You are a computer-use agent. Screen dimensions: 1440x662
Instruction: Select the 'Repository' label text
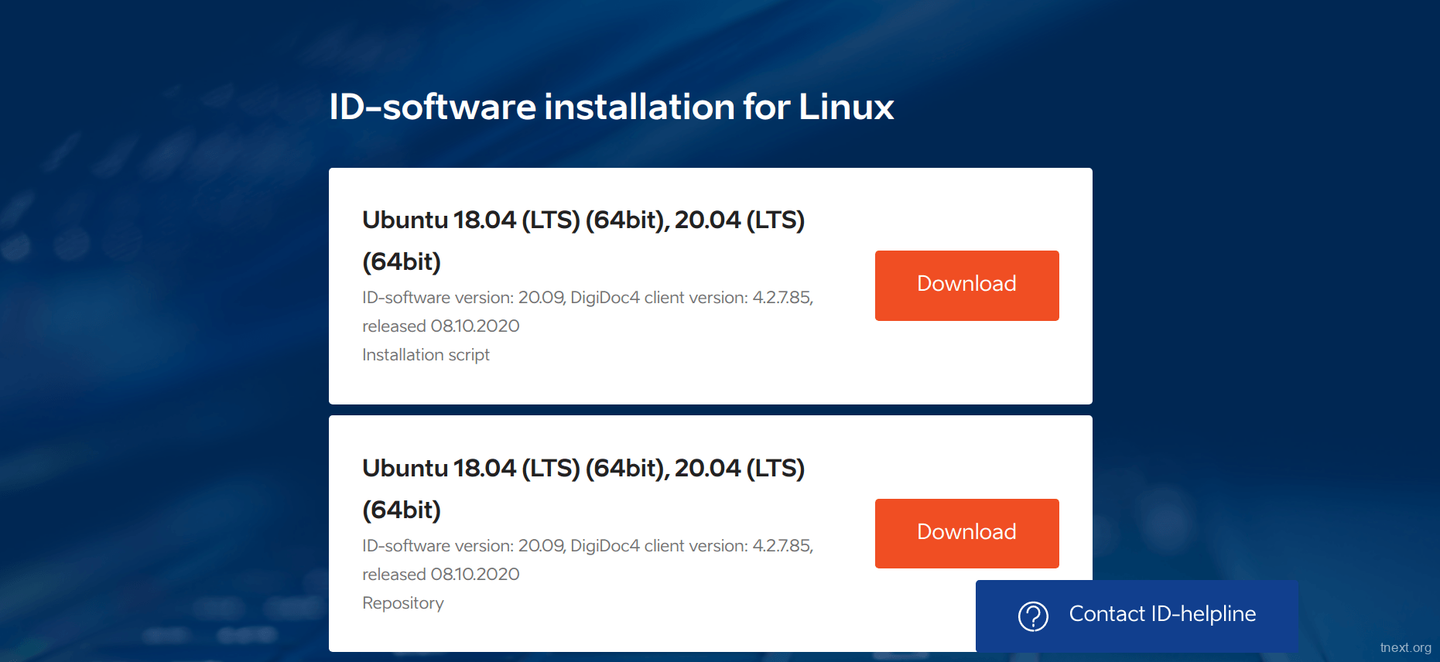click(x=403, y=603)
